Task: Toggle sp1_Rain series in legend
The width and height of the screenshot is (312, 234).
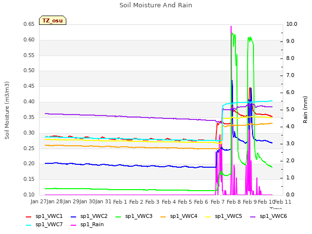Action: tap(87, 225)
